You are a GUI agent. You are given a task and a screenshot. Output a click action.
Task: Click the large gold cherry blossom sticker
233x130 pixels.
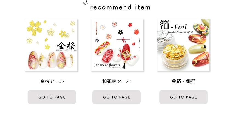pyautogui.click(x=34, y=28)
